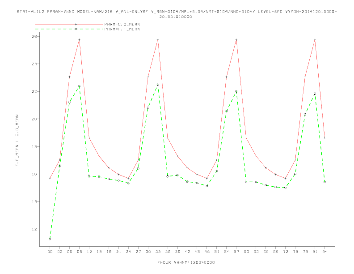This screenshot has width=354, height=274.
Task: Click x-axis tick label 48
Action: pyautogui.click(x=207, y=252)
